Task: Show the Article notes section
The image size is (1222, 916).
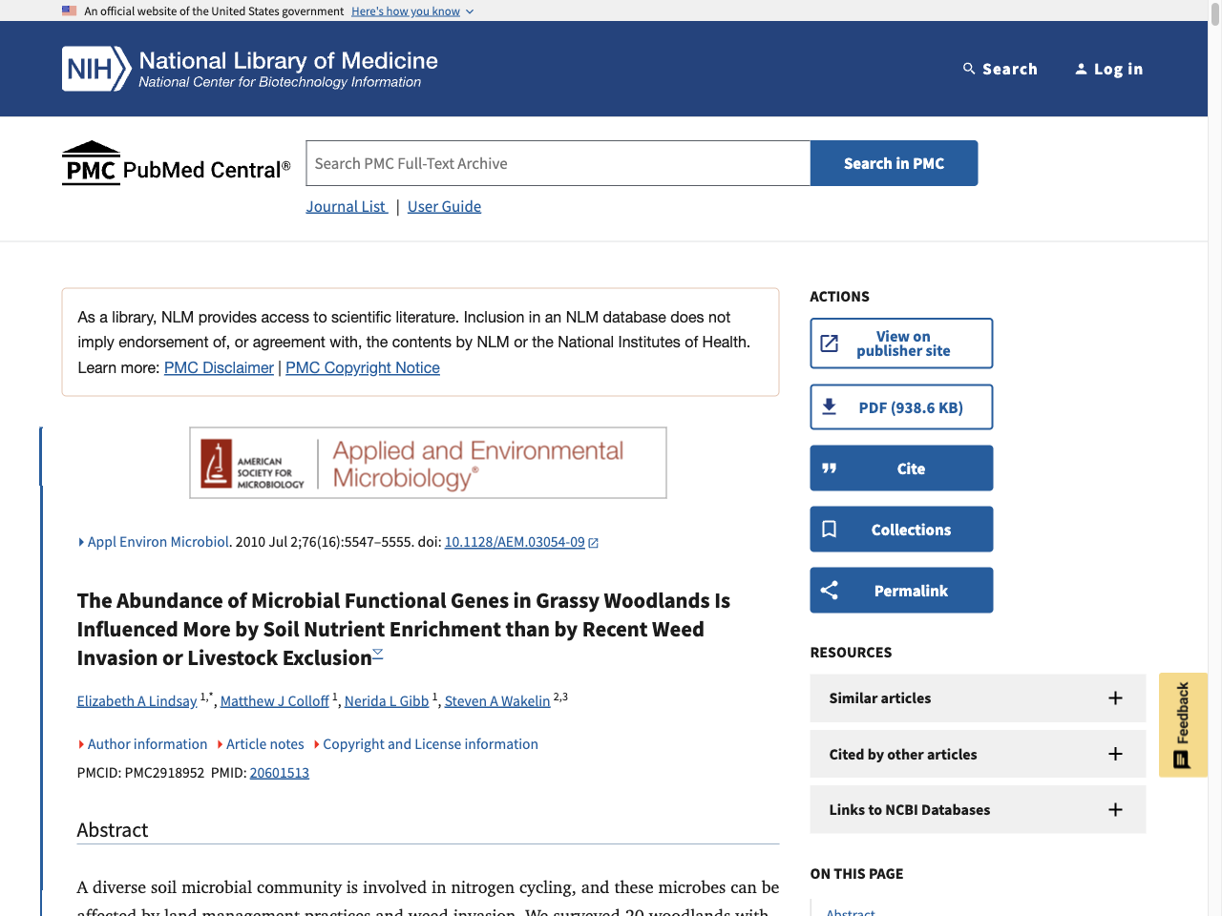Action: pos(265,744)
